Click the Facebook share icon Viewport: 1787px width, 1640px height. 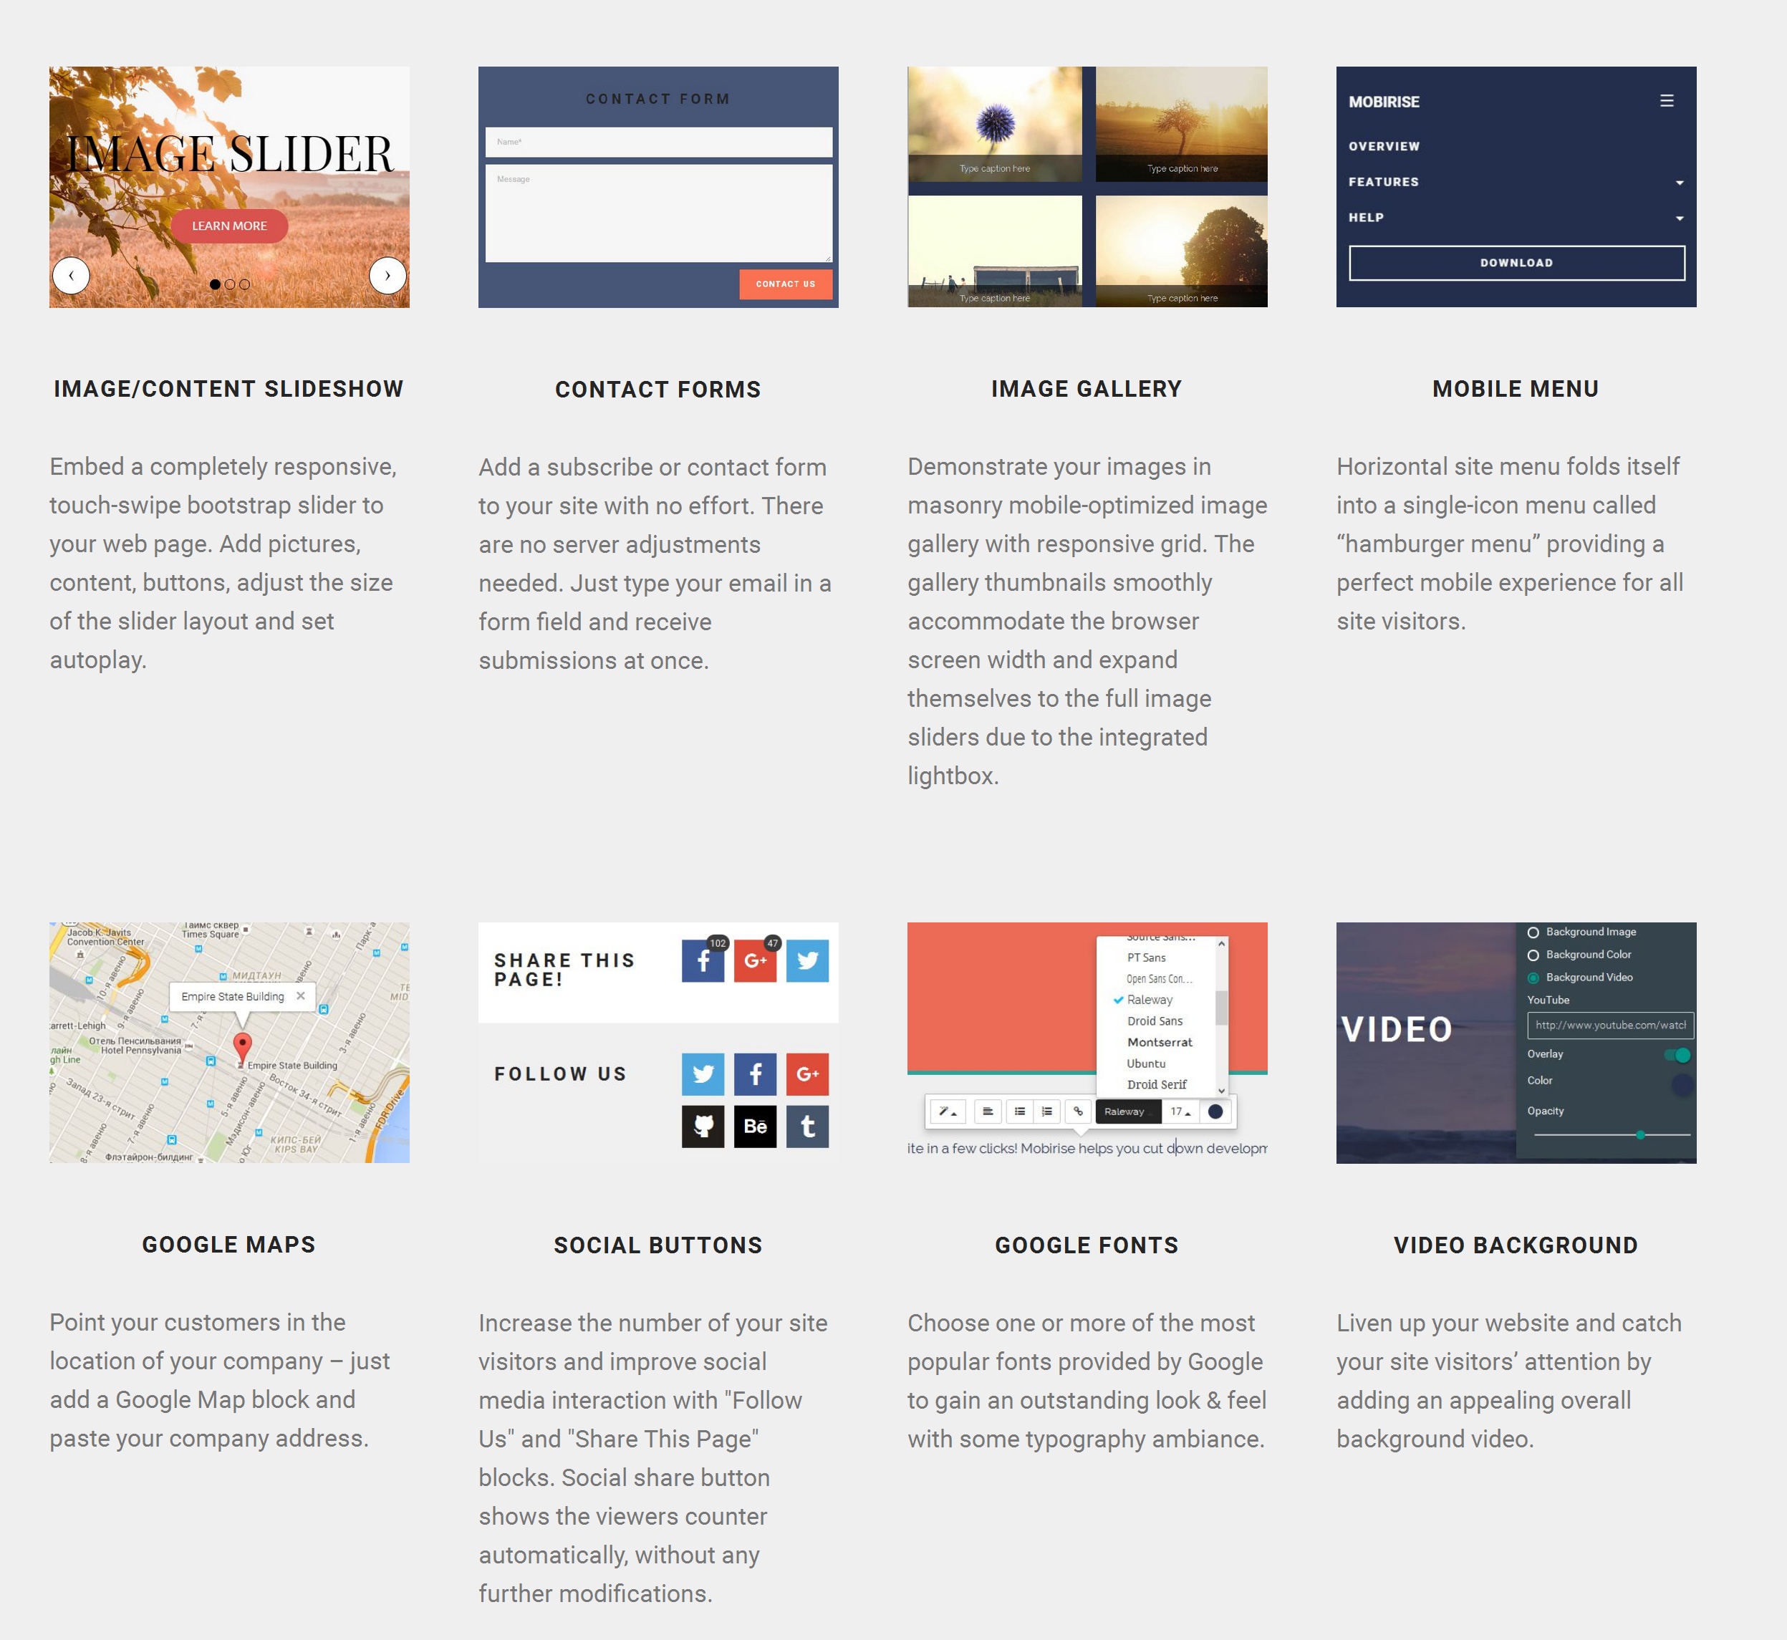pos(703,962)
